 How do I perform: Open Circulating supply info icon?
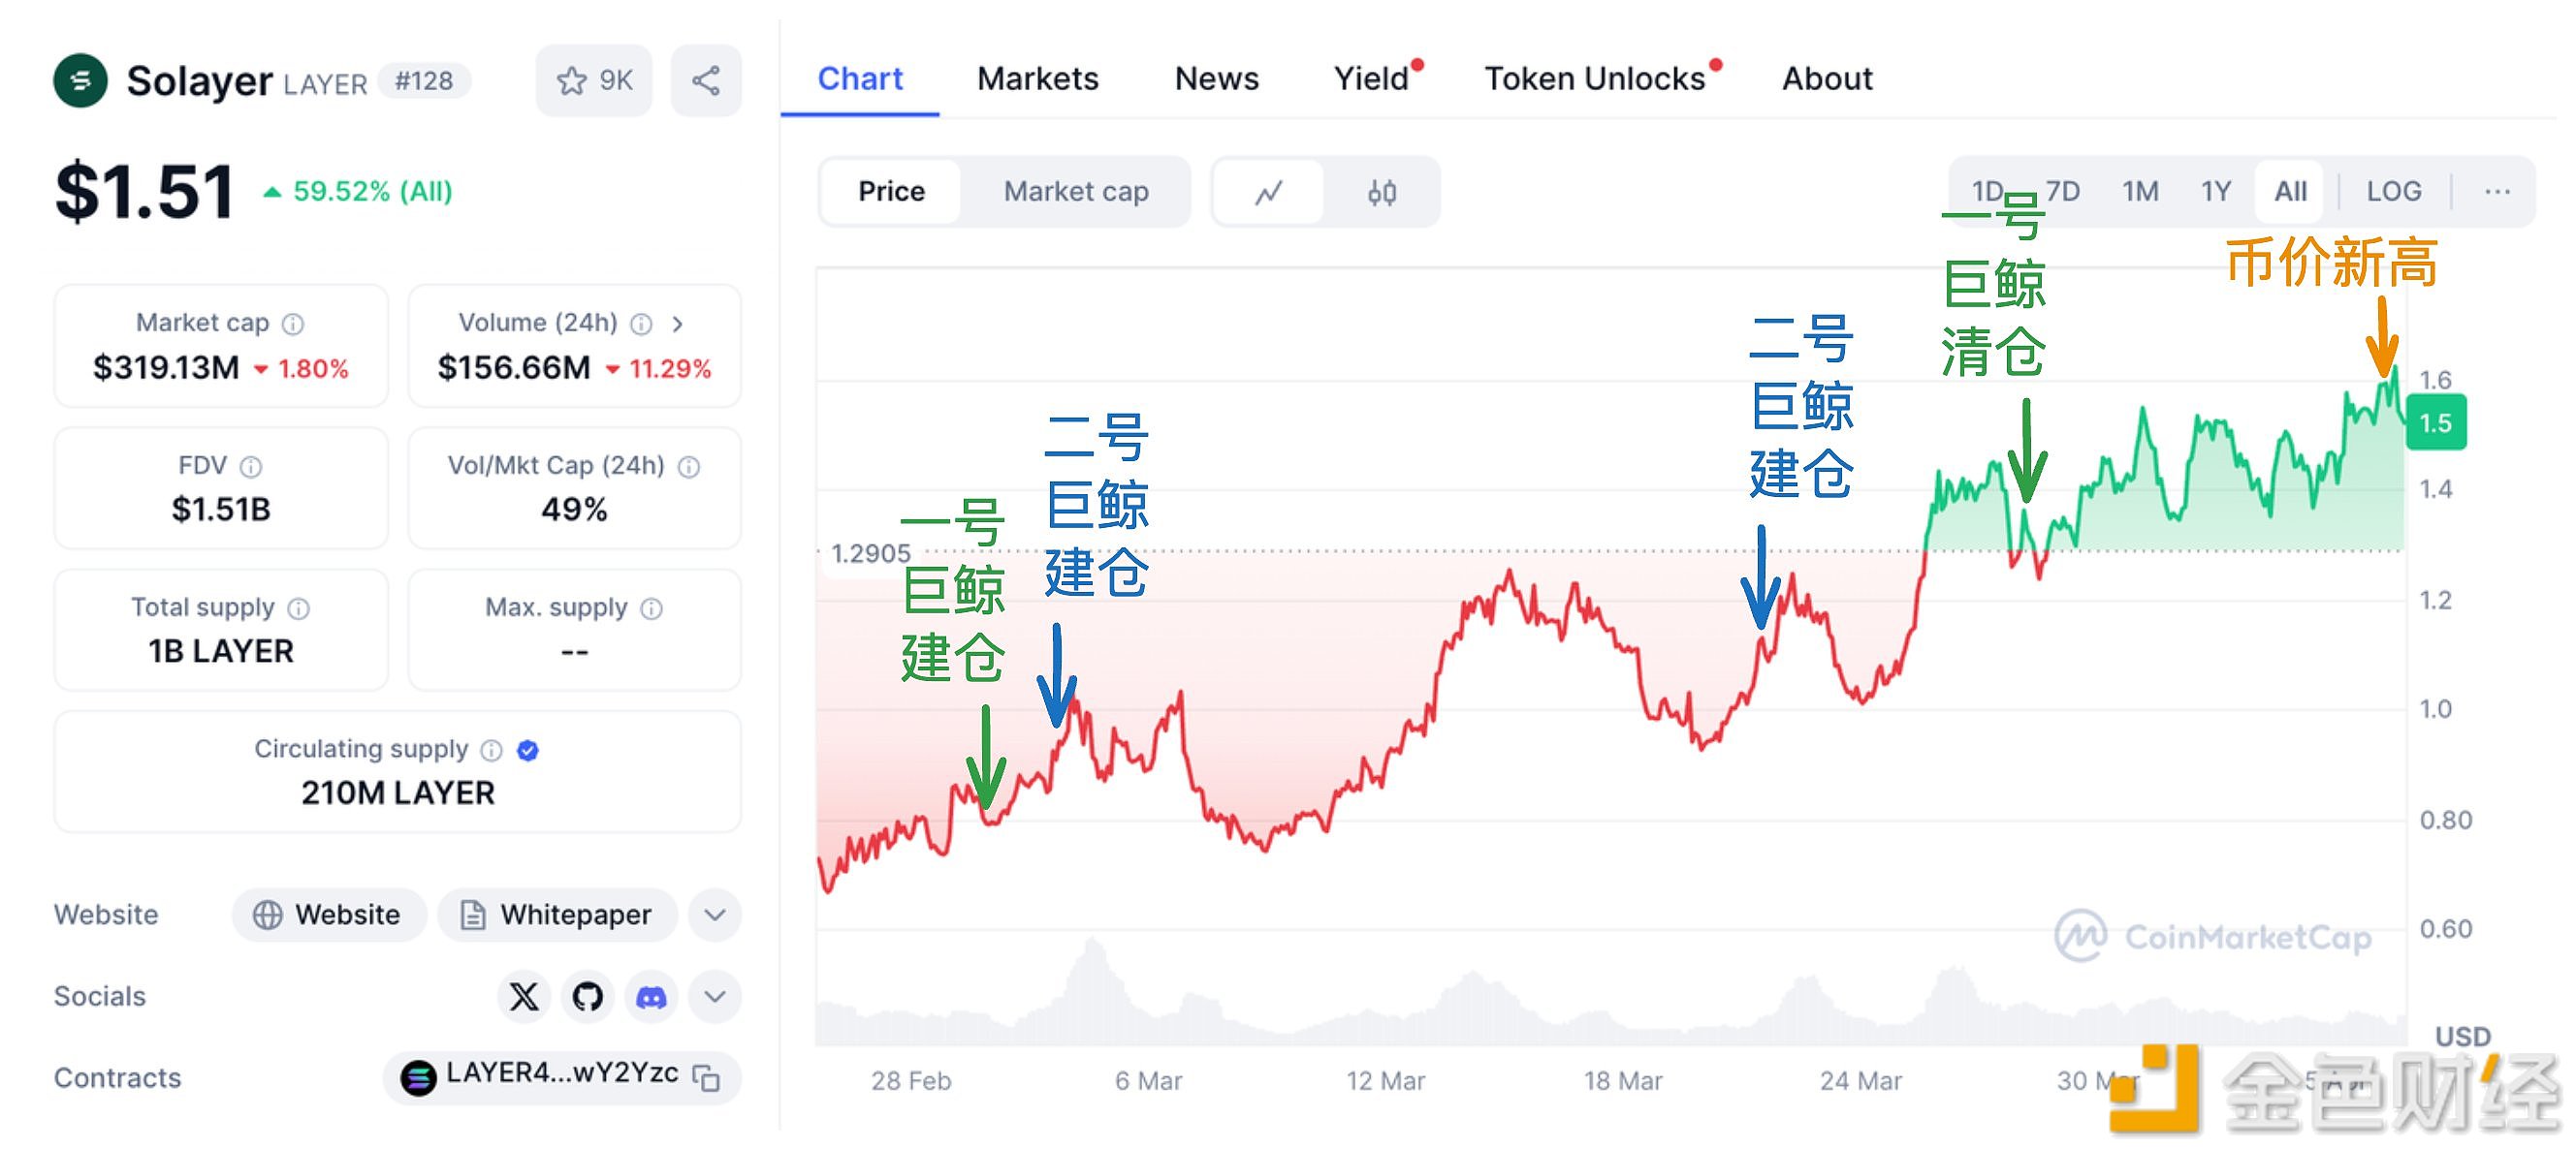click(491, 751)
